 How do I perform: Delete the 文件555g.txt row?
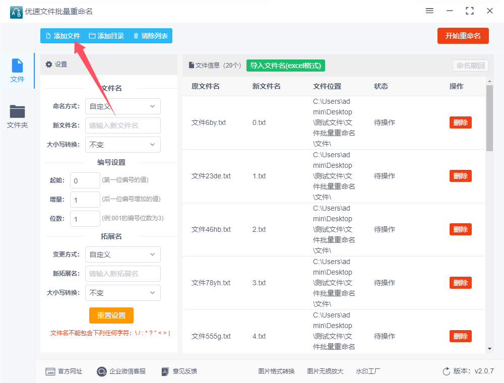pos(460,336)
